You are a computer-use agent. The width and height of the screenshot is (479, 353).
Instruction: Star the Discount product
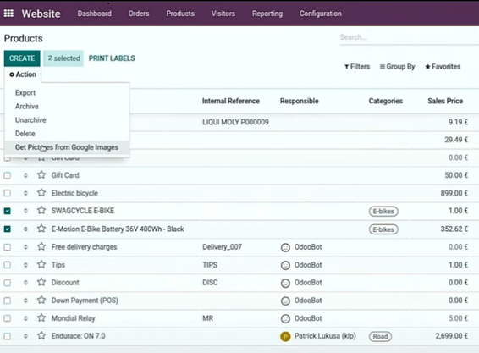coord(41,282)
